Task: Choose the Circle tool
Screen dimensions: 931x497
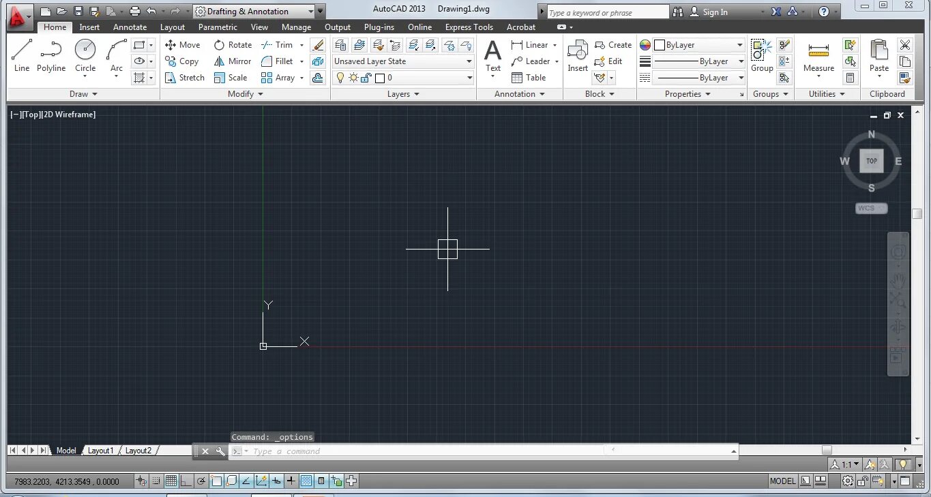Action: (x=85, y=55)
